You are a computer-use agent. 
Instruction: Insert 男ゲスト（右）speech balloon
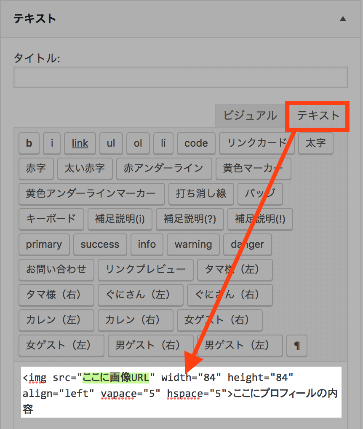coord(151,345)
